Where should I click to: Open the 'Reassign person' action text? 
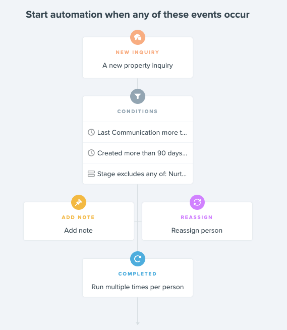point(197,230)
